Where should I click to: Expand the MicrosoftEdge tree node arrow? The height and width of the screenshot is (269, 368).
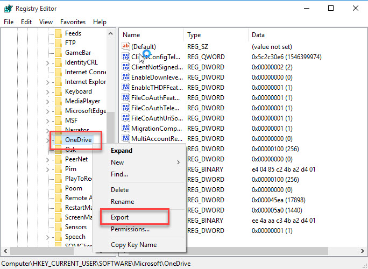coord(48,111)
